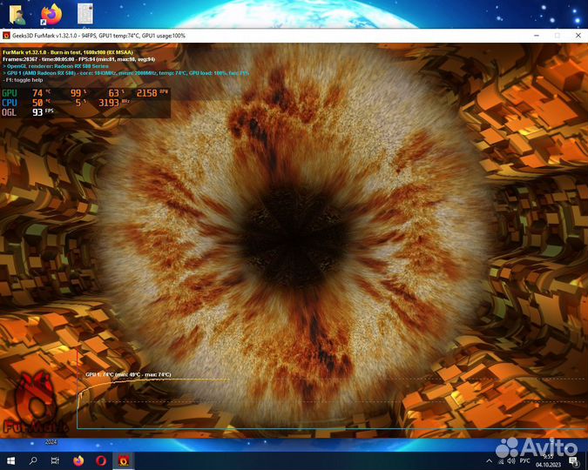Open Task View from the taskbar
This screenshot has height=470, width=588.
click(x=55, y=460)
